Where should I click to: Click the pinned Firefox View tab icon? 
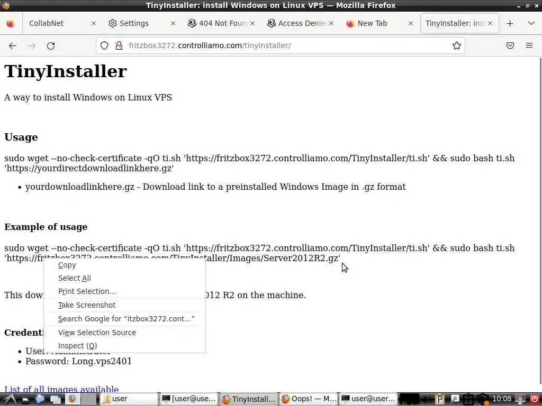[11, 23]
